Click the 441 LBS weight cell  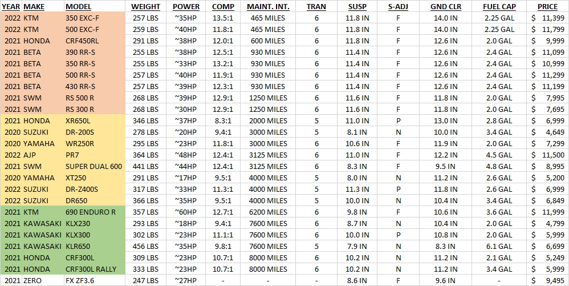coord(145,167)
